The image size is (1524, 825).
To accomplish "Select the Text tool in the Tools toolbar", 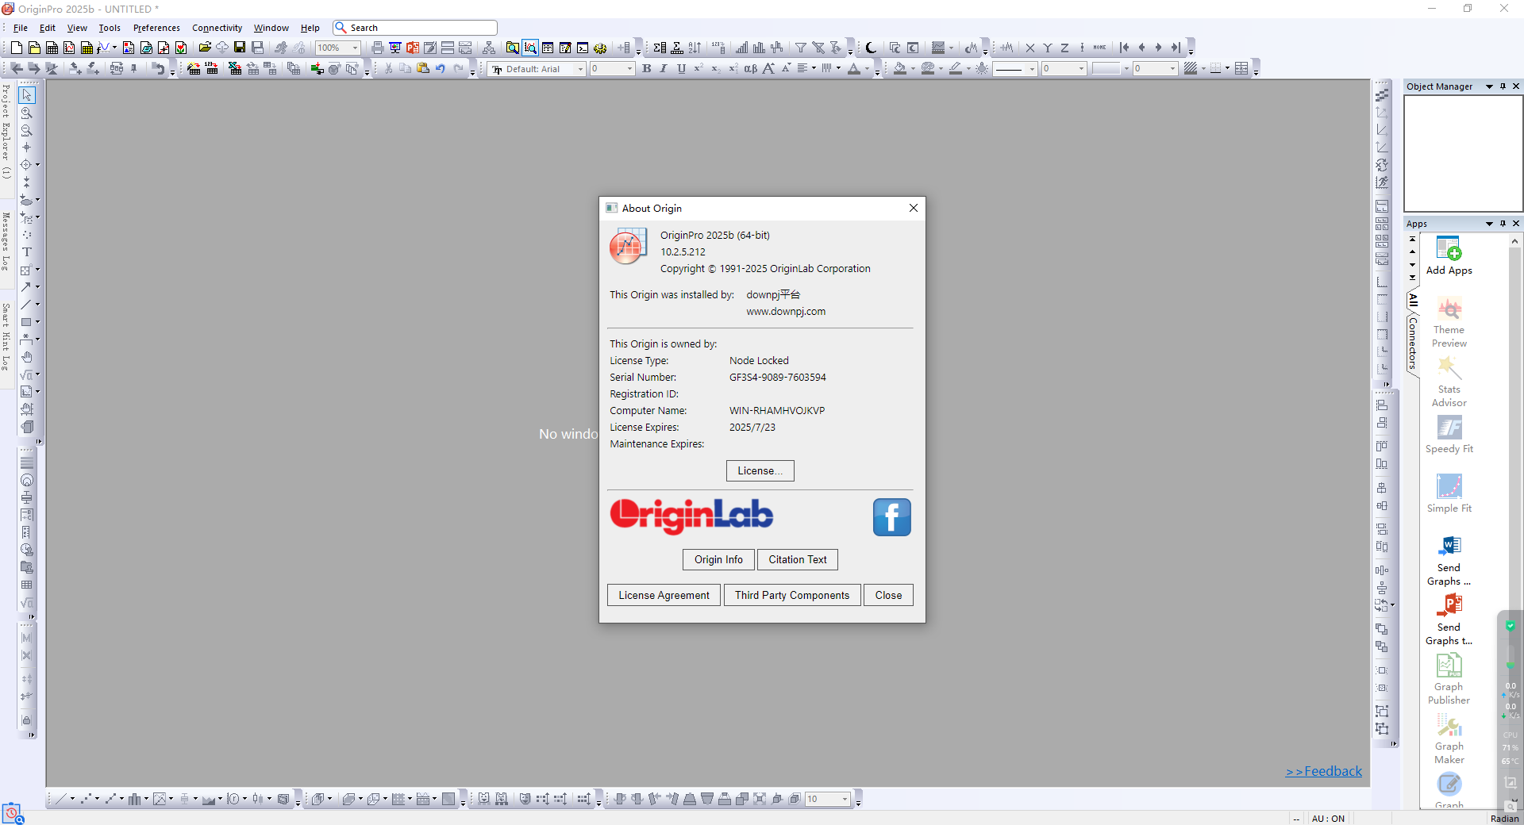I will click(26, 252).
